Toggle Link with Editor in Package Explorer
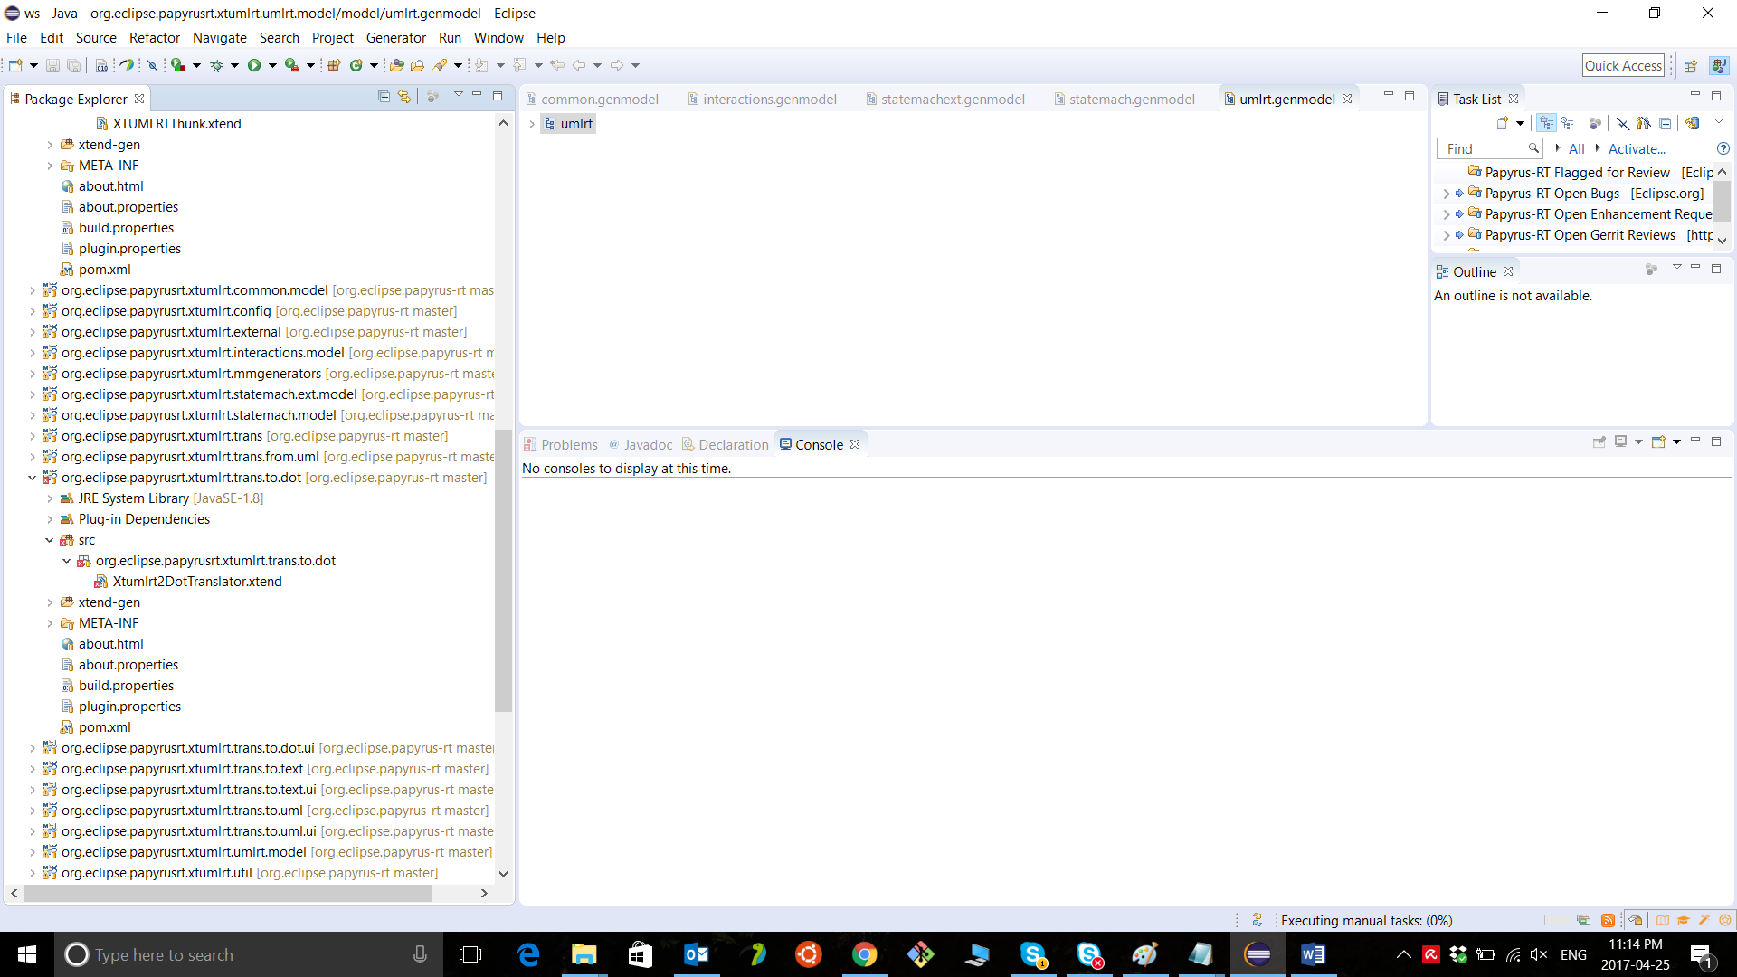1737x977 pixels. [x=404, y=96]
